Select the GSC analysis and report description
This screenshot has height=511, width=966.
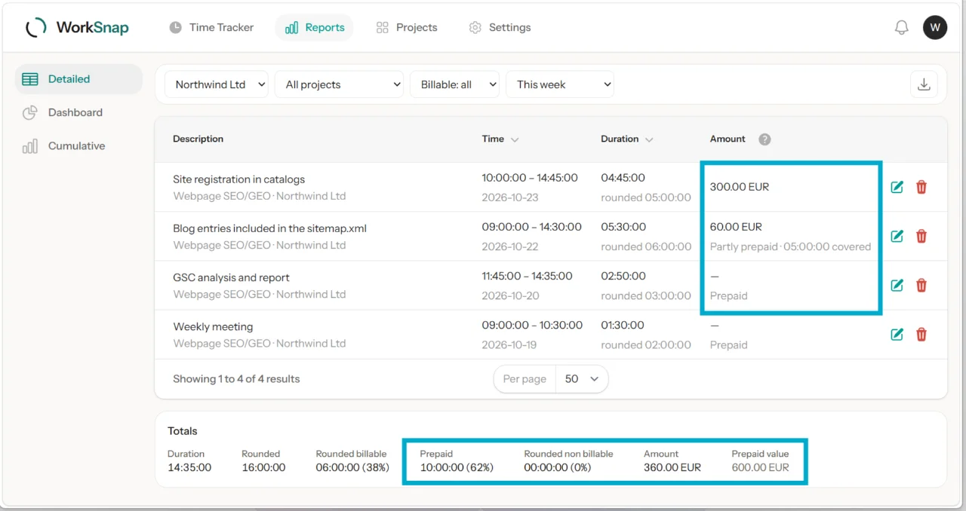coord(231,277)
